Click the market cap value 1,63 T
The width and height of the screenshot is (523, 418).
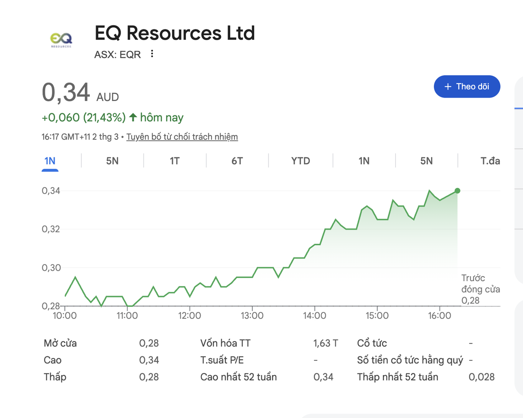(x=326, y=343)
